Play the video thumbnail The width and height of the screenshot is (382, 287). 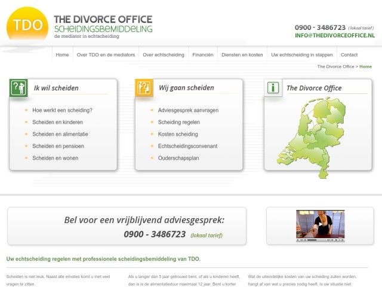pos(320,225)
